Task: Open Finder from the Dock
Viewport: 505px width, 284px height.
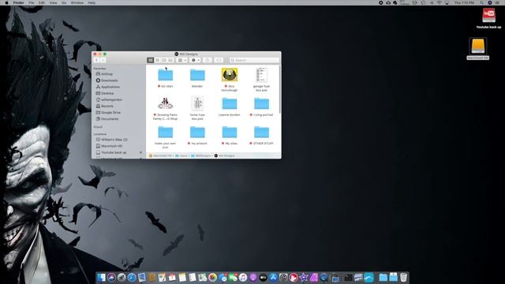Action: (102, 277)
